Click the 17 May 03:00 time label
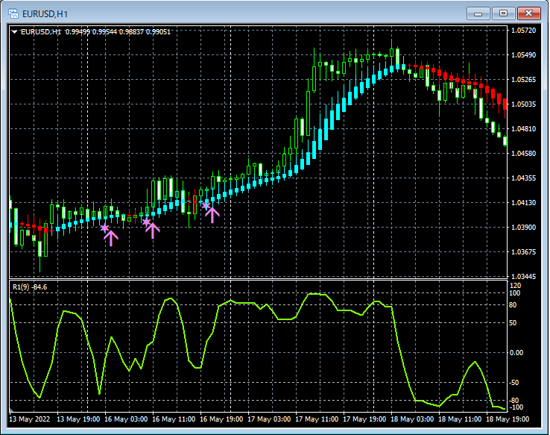The height and width of the screenshot is (435, 550). point(269,419)
